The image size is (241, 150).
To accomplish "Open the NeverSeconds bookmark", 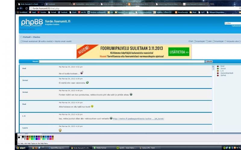I will coord(181,12).
